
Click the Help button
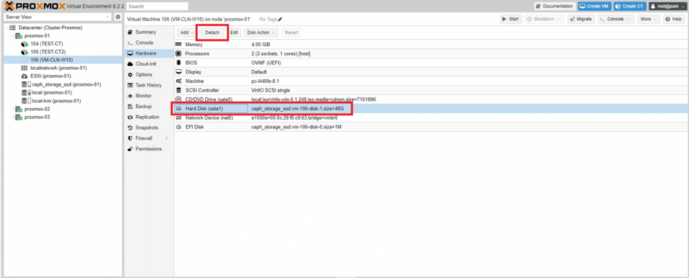(x=674, y=19)
